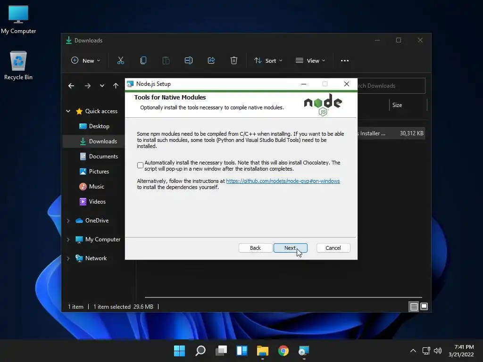Click the Paste icon in Downloads toolbar

[166, 61]
